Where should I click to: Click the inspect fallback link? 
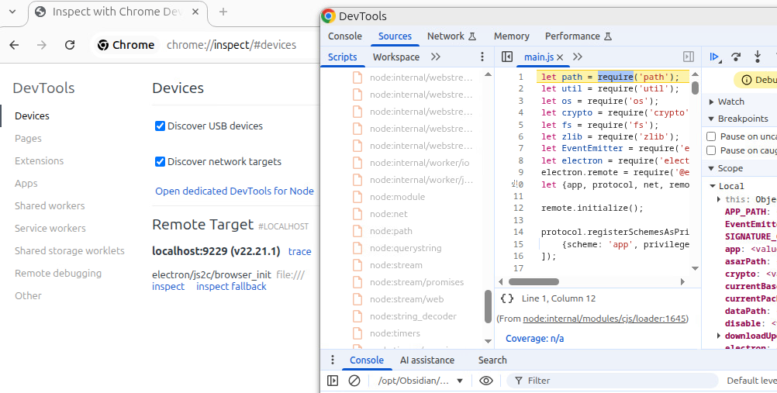[231, 287]
